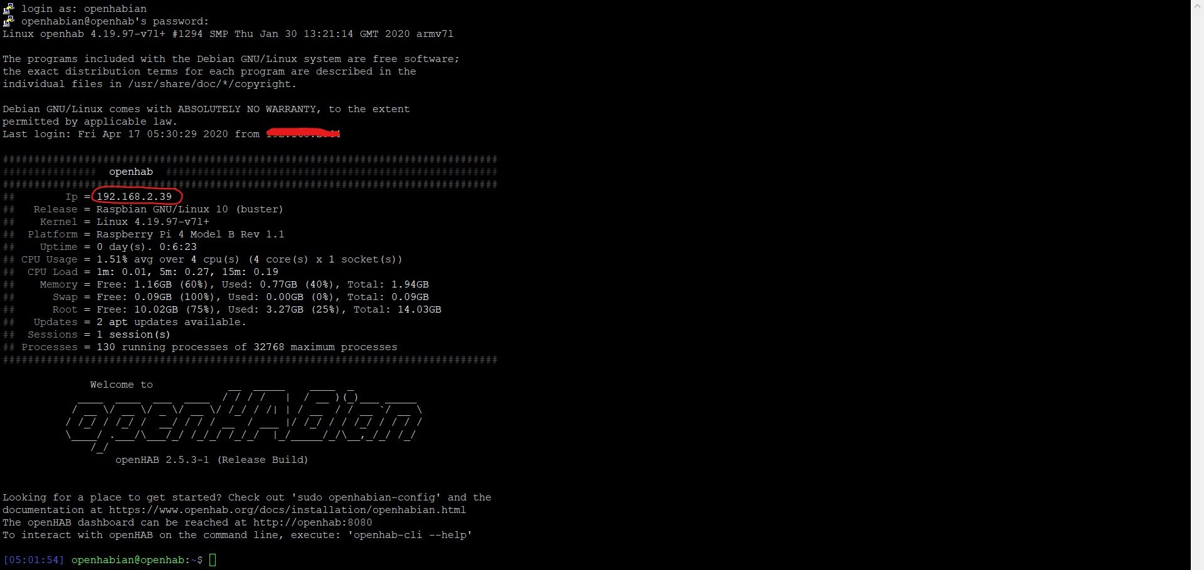Click the CPU Load '1m: 0.01' values
1204x570 pixels.
click(x=187, y=272)
